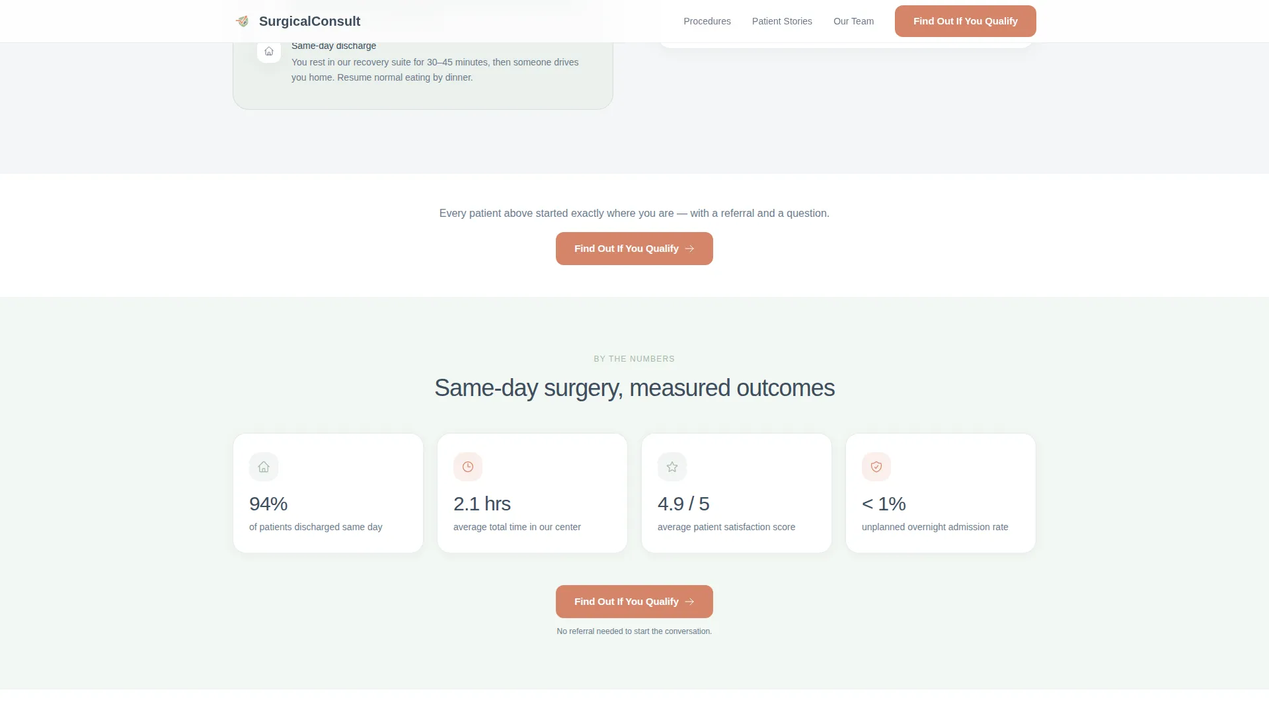Click the SurgicalConsult brand name
1269x714 pixels.
[309, 21]
